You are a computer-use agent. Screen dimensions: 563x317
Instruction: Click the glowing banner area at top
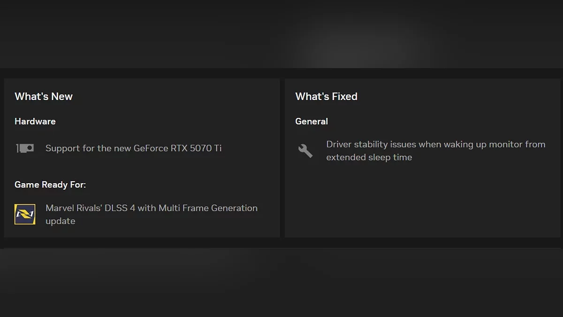(361, 42)
